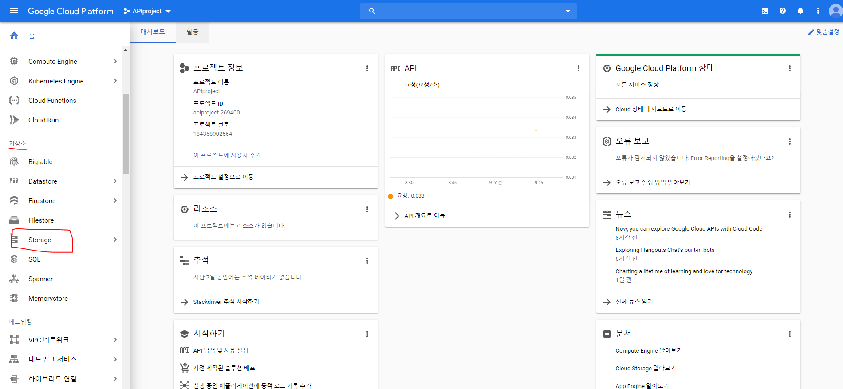Activate Cloud Shell from top bar
The width and height of the screenshot is (843, 389).
pos(765,11)
